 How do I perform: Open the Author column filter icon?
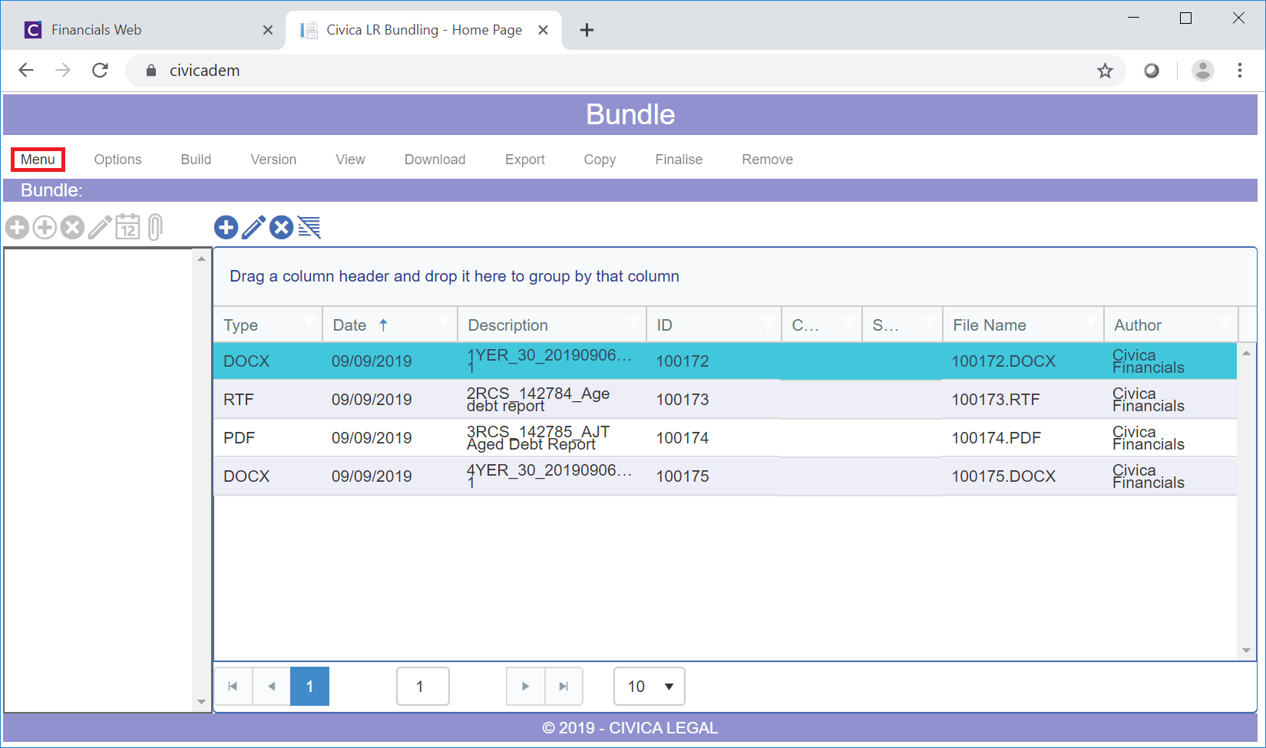pos(1225,325)
